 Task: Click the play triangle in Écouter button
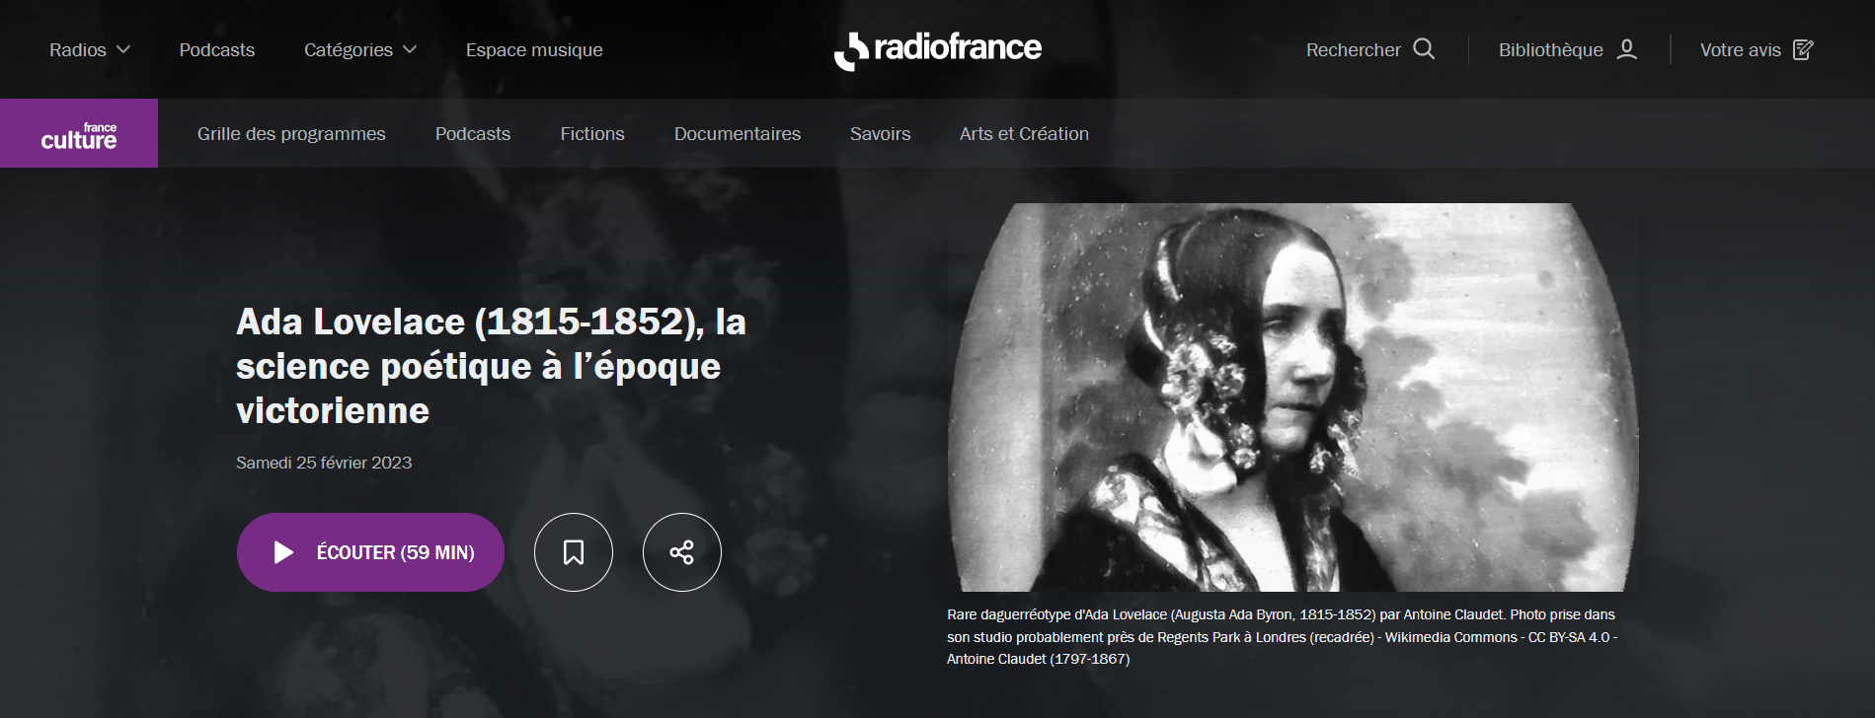(283, 552)
